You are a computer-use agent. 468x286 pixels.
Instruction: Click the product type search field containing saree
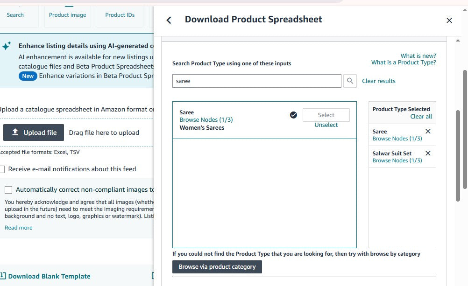pyautogui.click(x=257, y=81)
